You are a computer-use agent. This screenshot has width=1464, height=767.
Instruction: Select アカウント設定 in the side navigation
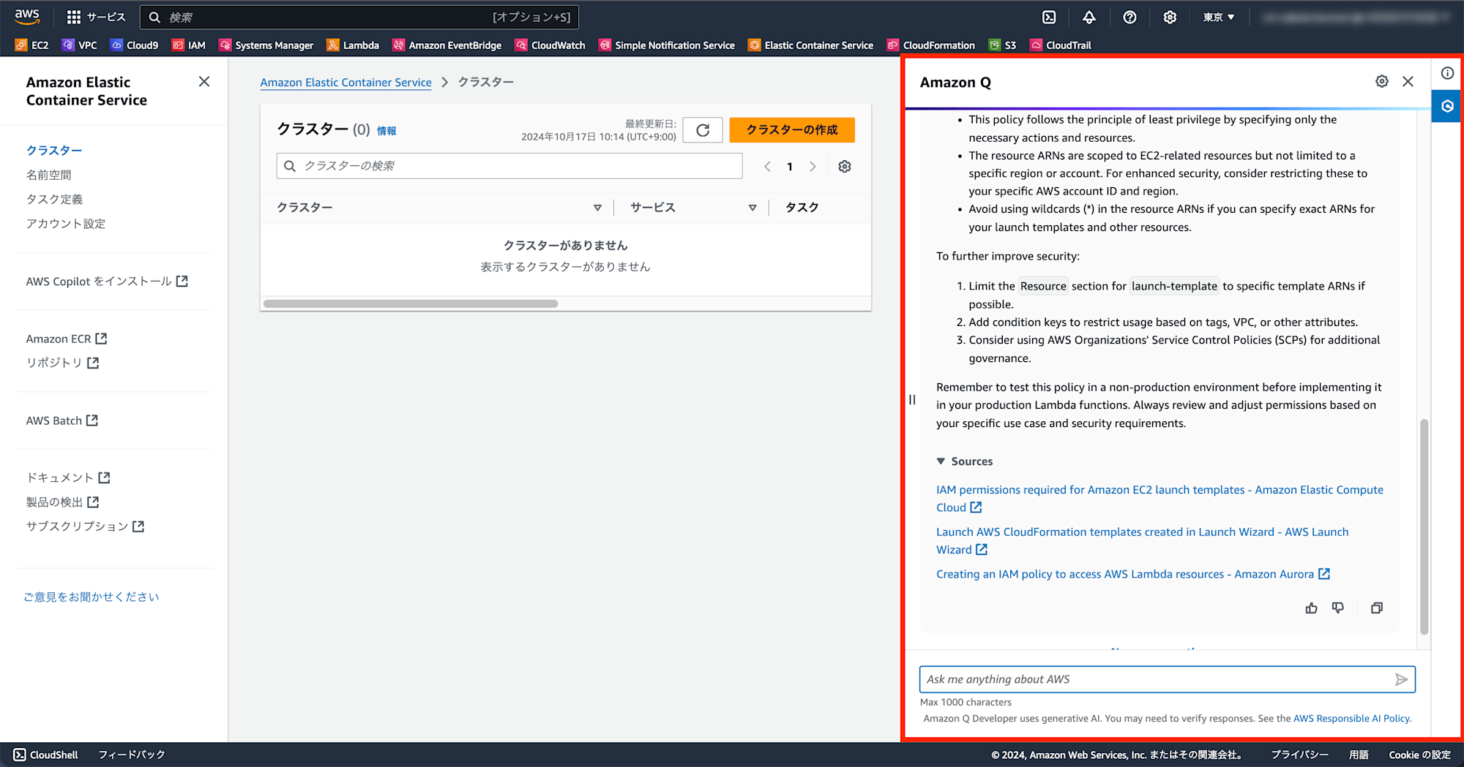66,224
